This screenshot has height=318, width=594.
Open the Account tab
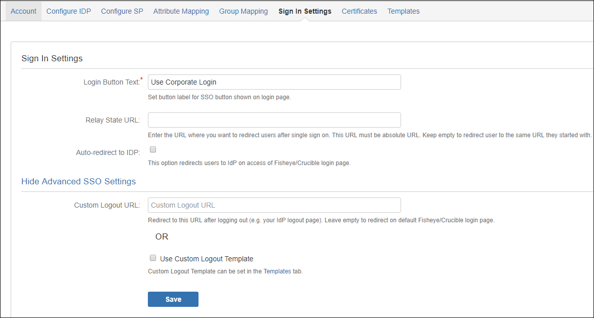pyautogui.click(x=23, y=11)
